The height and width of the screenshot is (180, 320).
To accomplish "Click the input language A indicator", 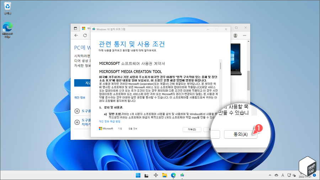I will [x=283, y=175].
